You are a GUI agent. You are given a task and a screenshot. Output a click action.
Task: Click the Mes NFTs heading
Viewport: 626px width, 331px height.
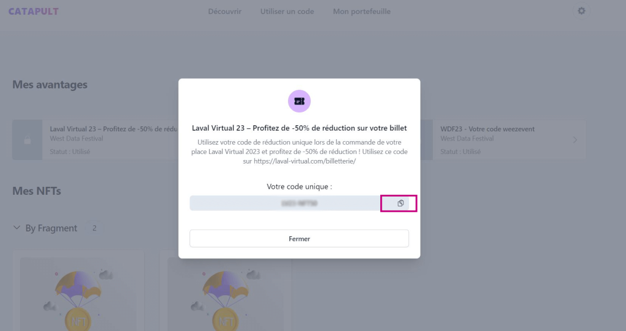(37, 191)
